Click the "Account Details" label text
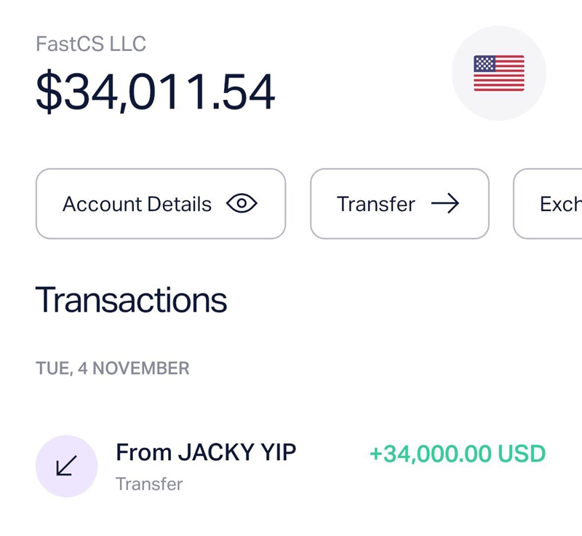This screenshot has height=536, width=582. point(137,204)
